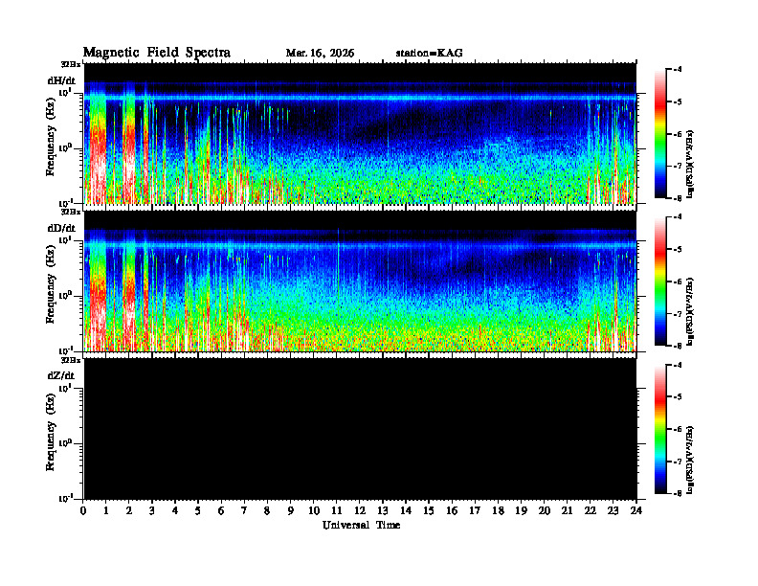The width and height of the screenshot is (758, 586).
Task: Click hour "1" on the time axis
Action: tap(106, 511)
